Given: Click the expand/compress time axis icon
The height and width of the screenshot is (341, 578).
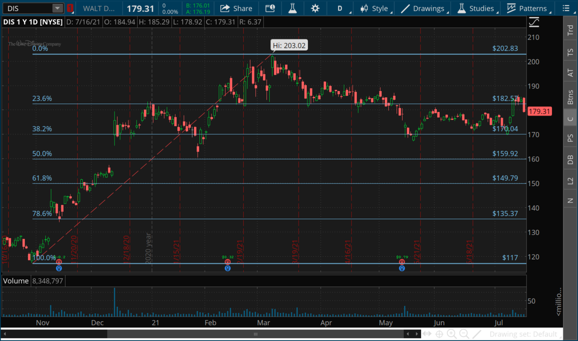Looking at the screenshot, I should [x=427, y=334].
